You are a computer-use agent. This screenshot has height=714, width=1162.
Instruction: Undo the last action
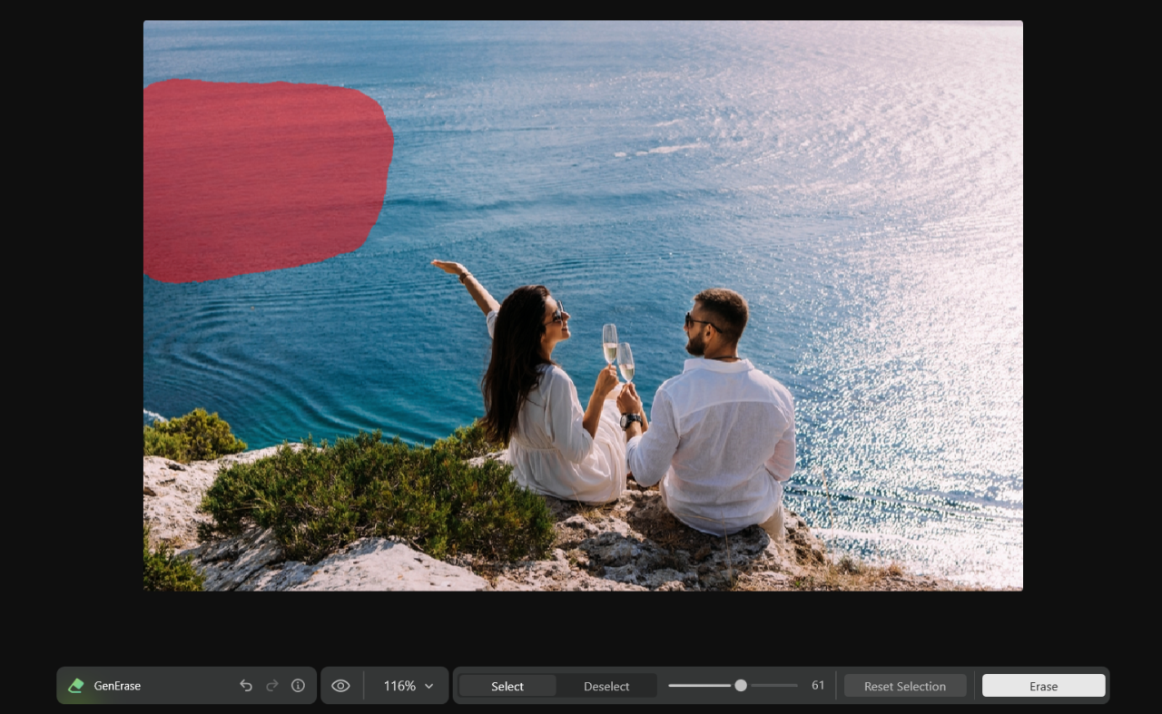246,686
